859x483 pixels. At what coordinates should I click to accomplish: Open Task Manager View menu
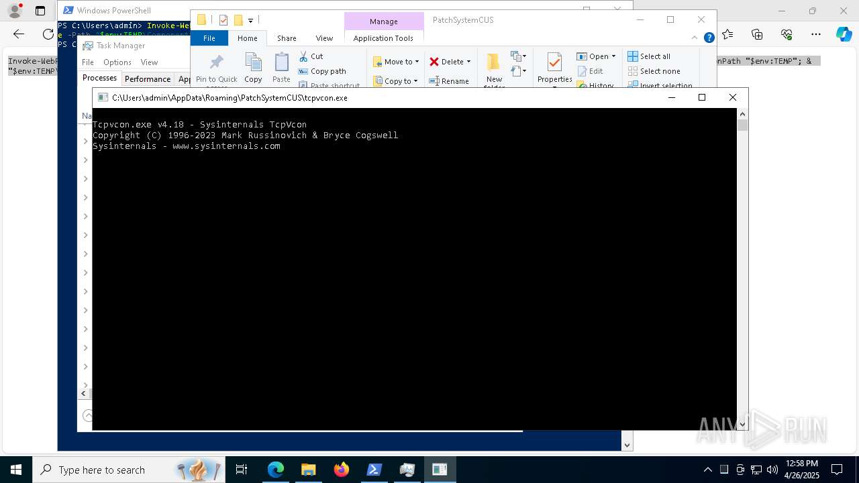tap(149, 62)
